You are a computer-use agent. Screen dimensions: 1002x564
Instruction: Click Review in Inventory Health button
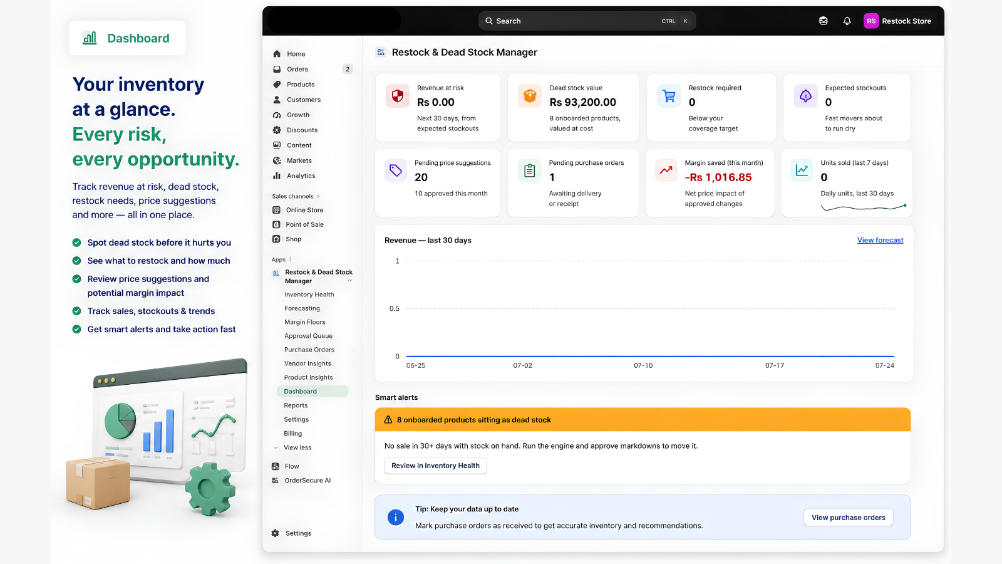click(435, 466)
